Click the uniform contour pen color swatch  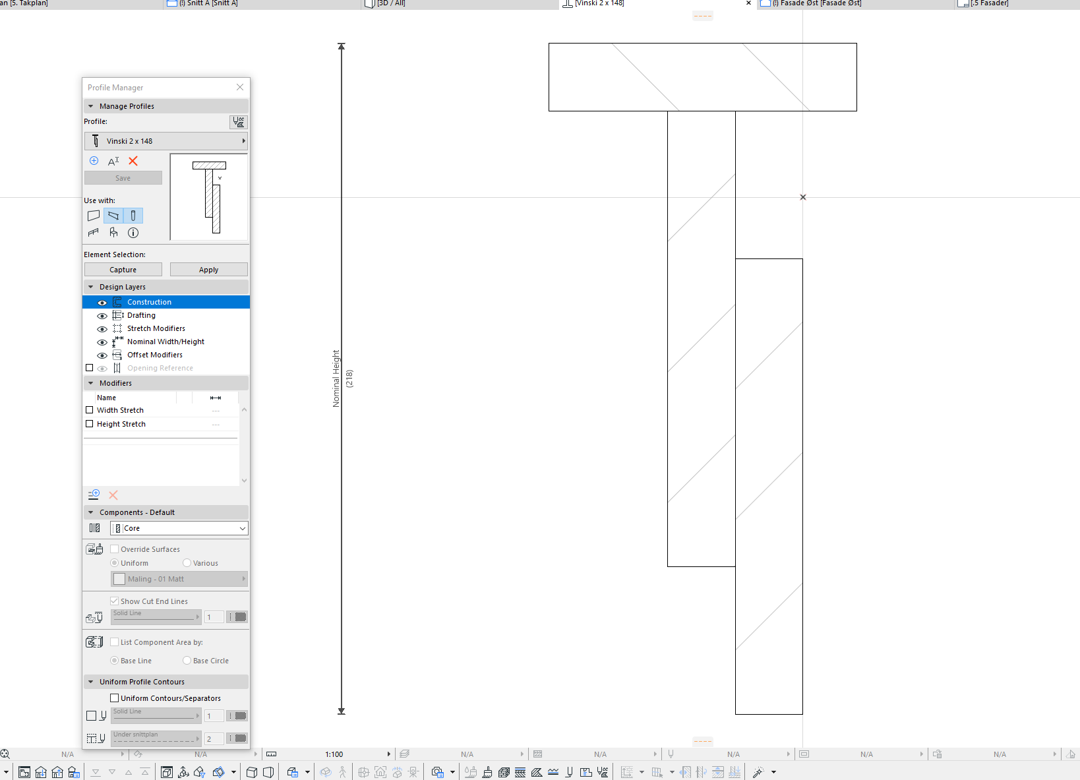pyautogui.click(x=237, y=716)
